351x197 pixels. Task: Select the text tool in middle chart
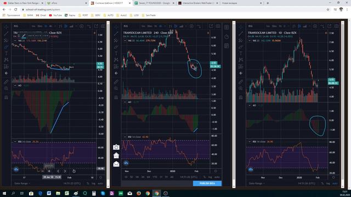click(116, 54)
